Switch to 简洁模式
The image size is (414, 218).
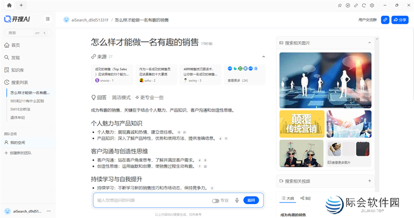click(x=121, y=98)
